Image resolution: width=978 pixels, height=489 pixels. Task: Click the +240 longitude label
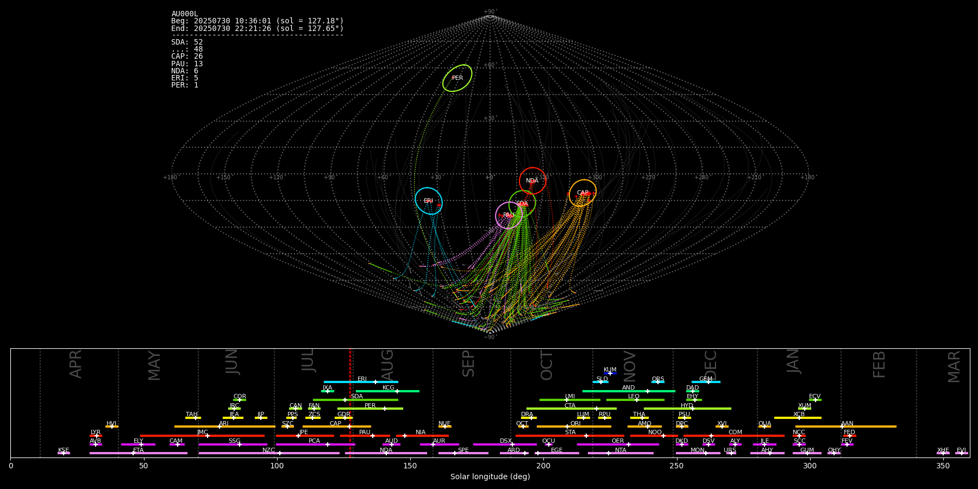pos(701,178)
